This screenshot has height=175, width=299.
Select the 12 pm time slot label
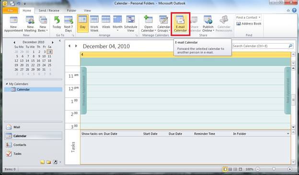73,89
